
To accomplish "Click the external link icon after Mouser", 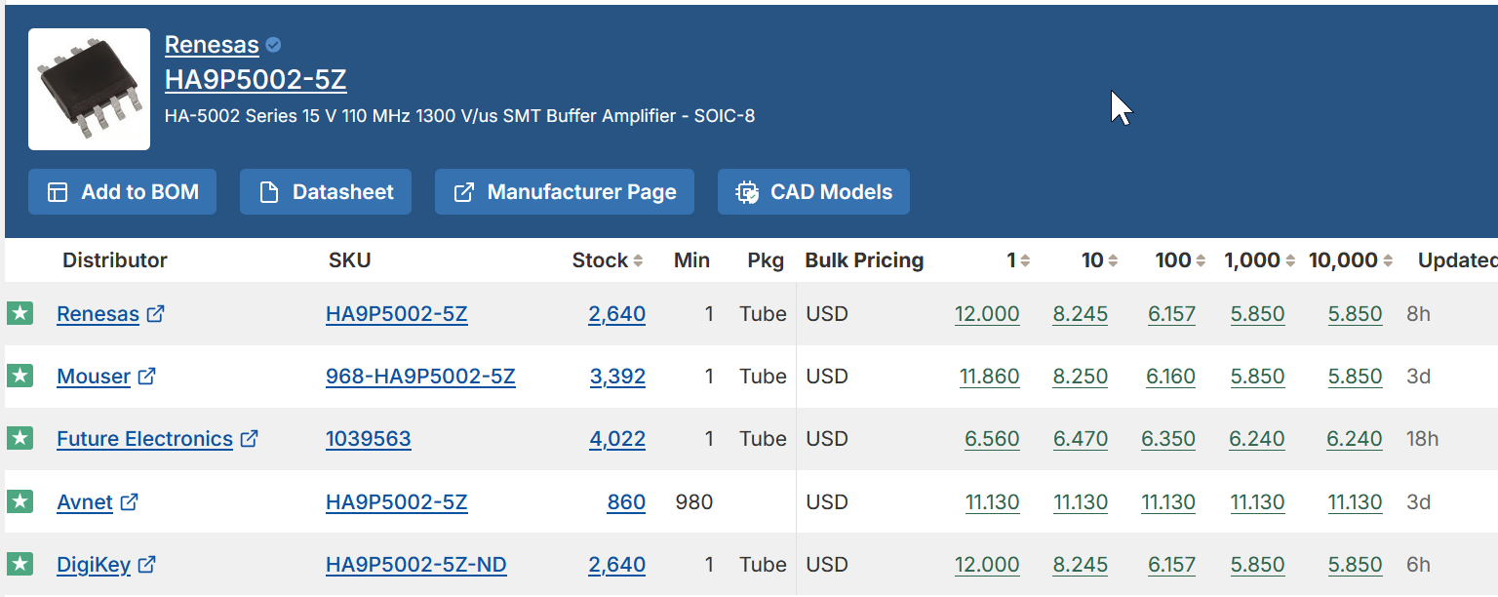I will (x=146, y=376).
